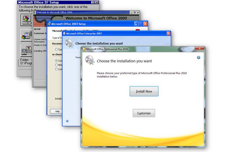229x152 pixels.
Task: Close the Office 2003 Setup window
Action: [145, 24]
